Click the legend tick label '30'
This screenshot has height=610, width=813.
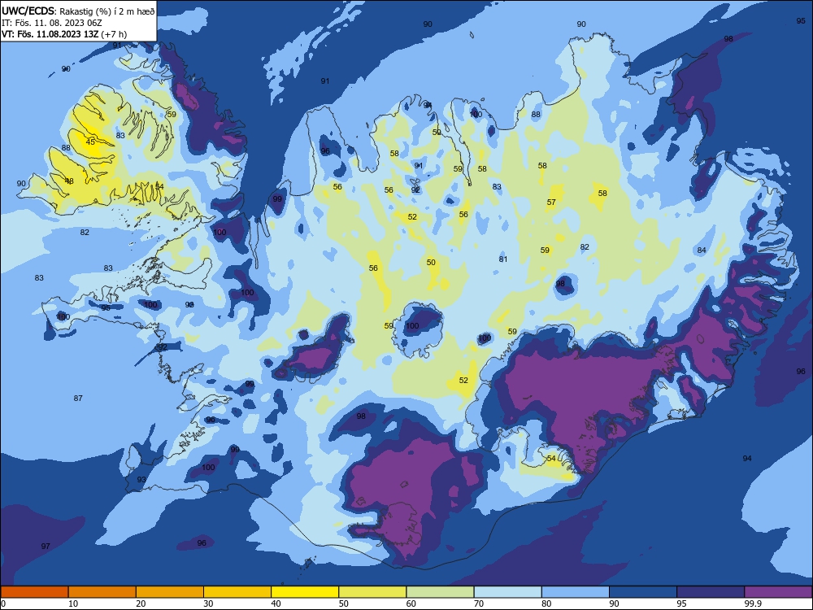208,603
